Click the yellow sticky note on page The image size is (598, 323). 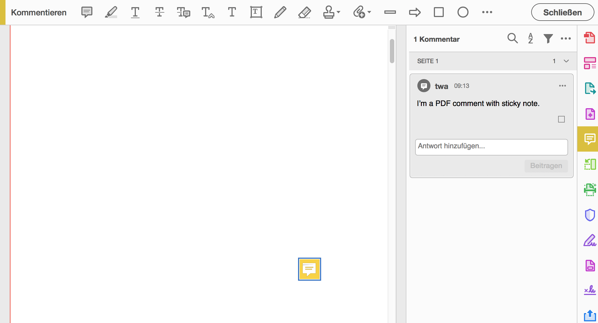(309, 269)
